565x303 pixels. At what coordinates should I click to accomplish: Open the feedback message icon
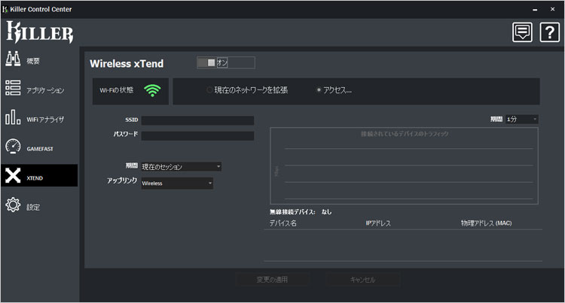(x=522, y=32)
